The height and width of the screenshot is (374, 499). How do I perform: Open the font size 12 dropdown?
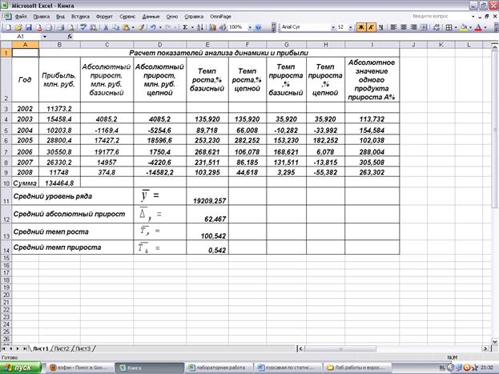[351, 26]
